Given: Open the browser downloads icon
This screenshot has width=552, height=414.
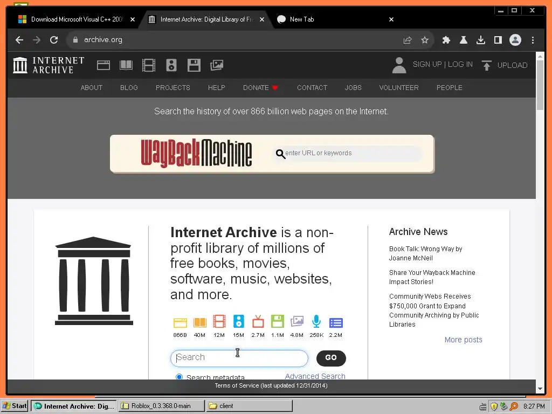Looking at the screenshot, I should pos(481,40).
